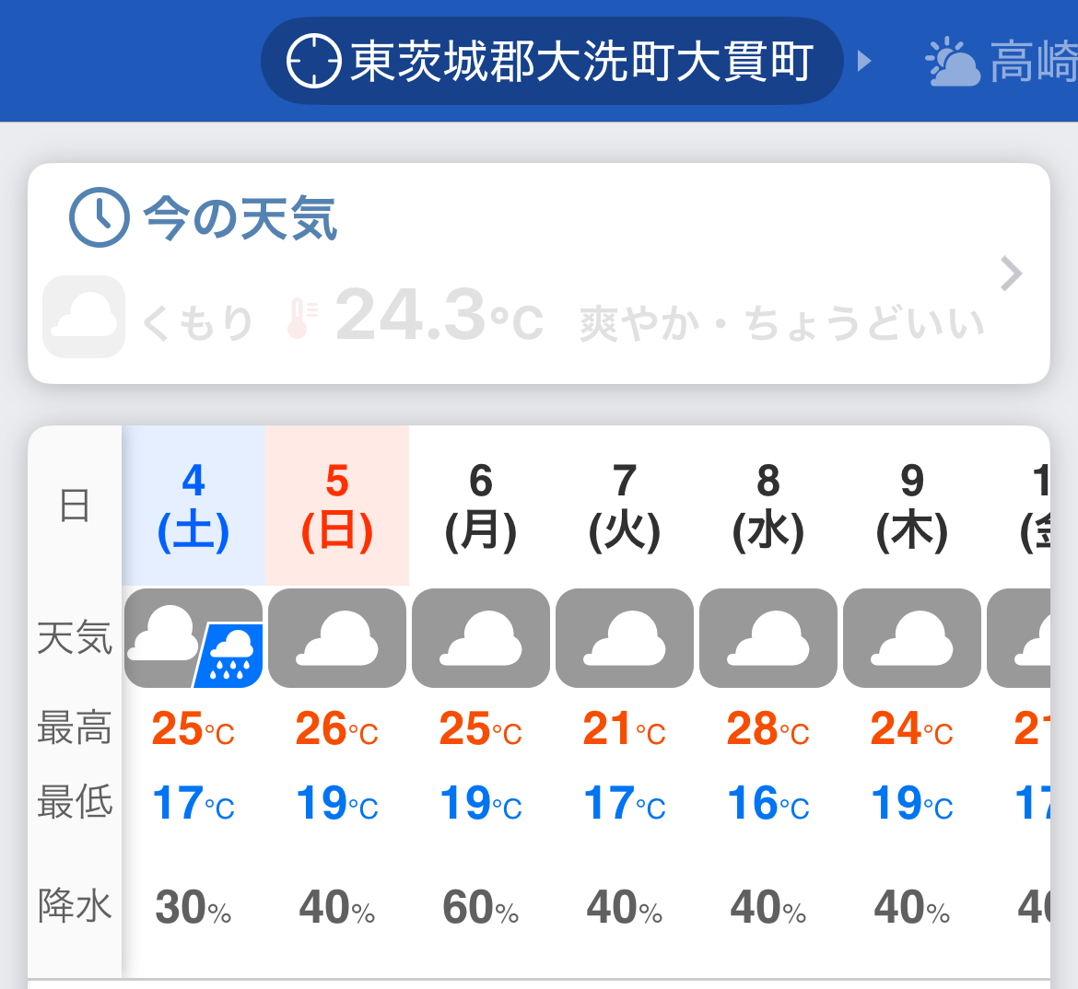Click Monday the 6th's cloud weather icon
The height and width of the screenshot is (989, 1078).
[x=480, y=637]
